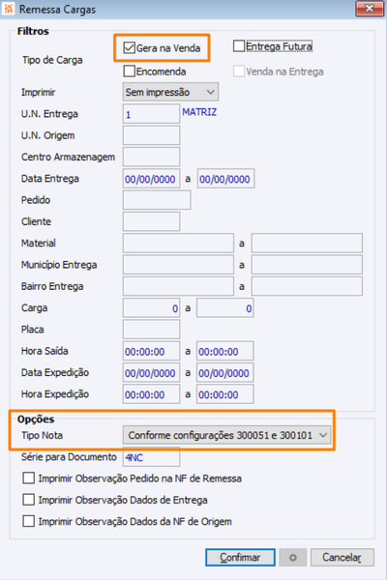Uncheck the Gera na Venda checkbox
Screen dimensions: 387x580
tap(129, 47)
